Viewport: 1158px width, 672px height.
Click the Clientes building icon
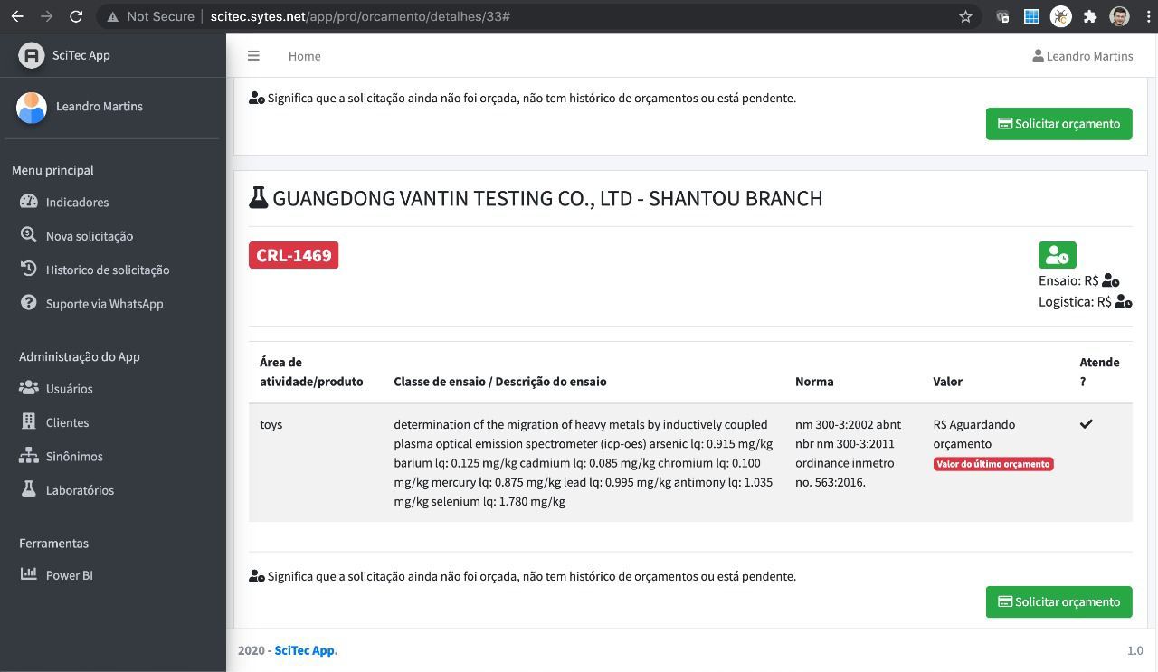click(x=29, y=421)
